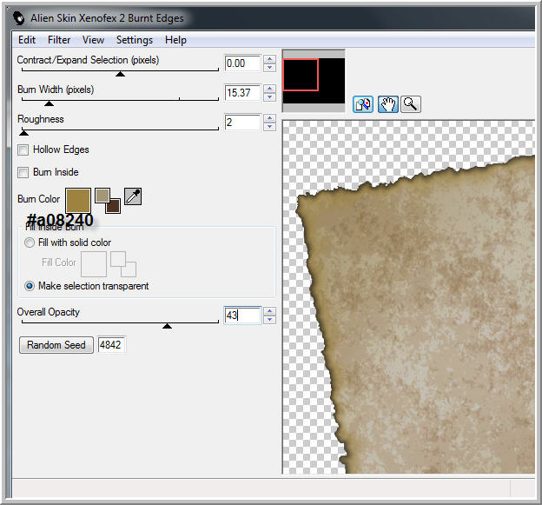
Task: Click the Burn Width value field 15.37
Action: (242, 93)
